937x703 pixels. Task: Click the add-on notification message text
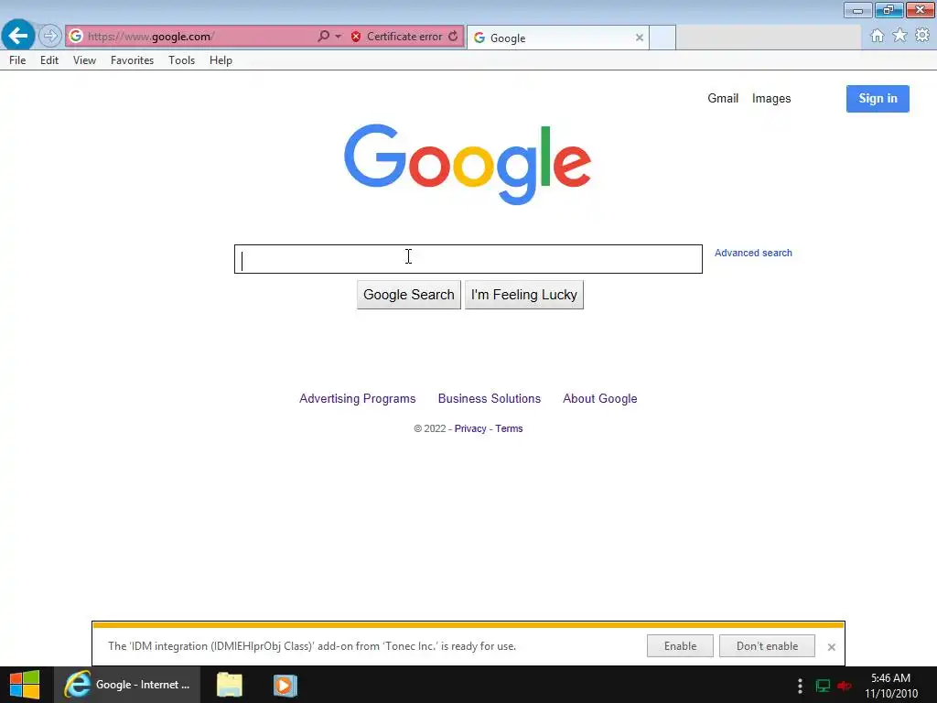[312, 646]
